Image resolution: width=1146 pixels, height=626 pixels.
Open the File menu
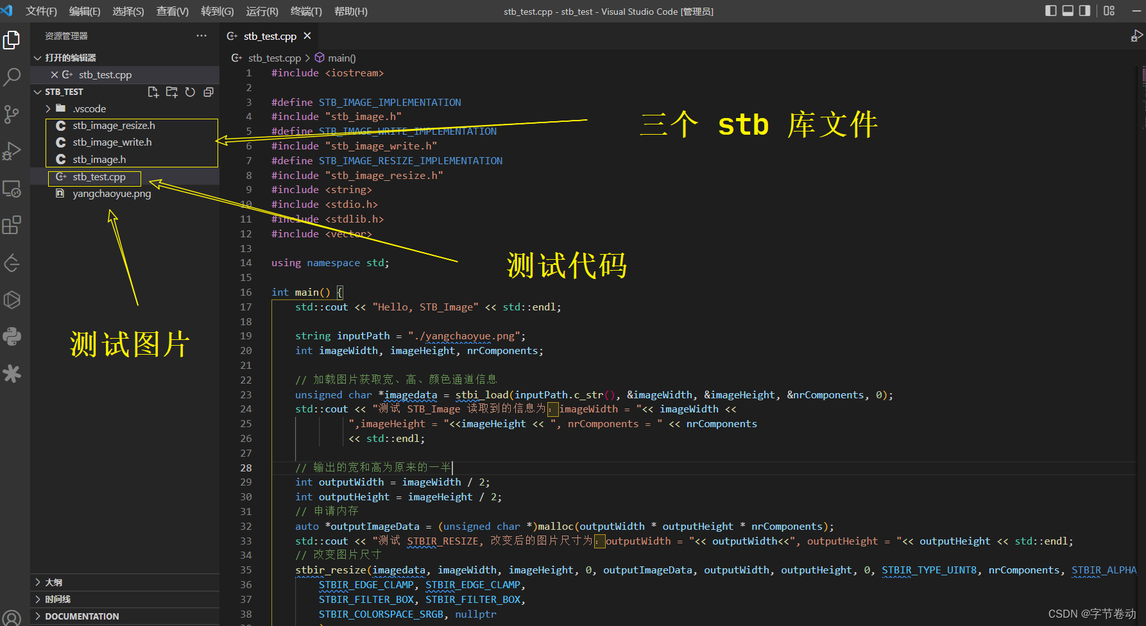[41, 11]
